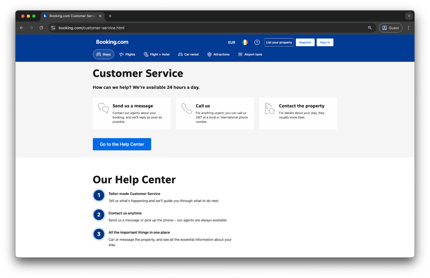Open the Ireland flag language selector
The width and height of the screenshot is (430, 278).
tap(245, 42)
